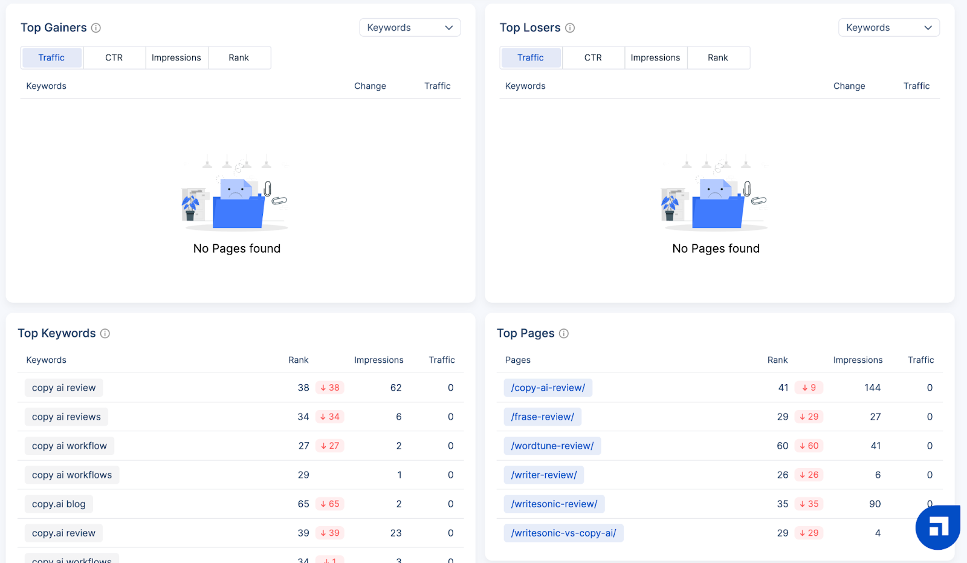Click the rank drop badge 34 for 'copy ai reviews'
This screenshot has width=967, height=563.
point(330,417)
